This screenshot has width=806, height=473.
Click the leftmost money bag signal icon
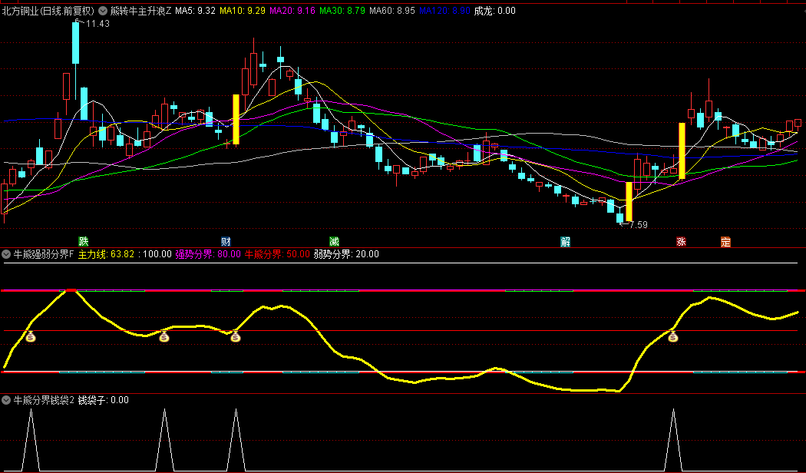[31, 336]
